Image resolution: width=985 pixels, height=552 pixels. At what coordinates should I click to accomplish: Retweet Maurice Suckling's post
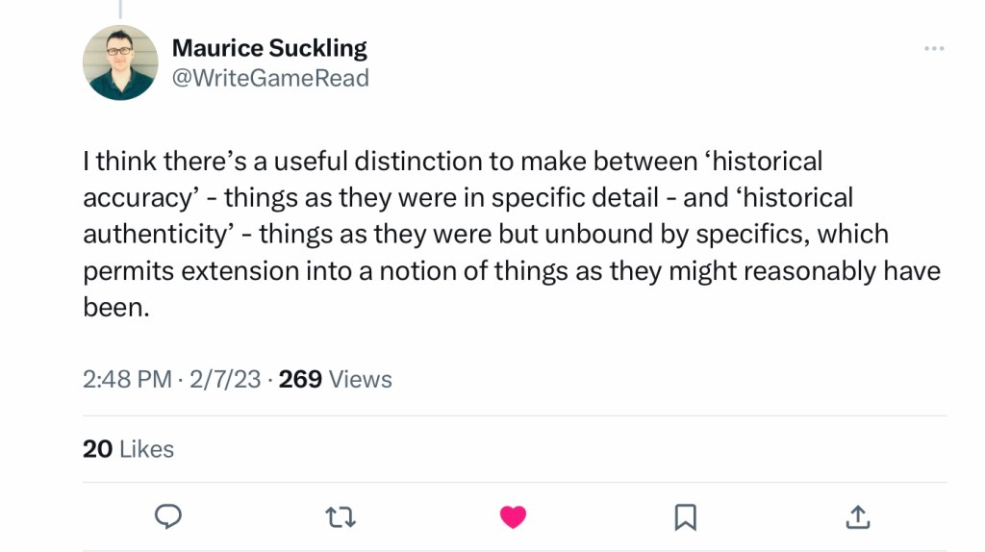tap(340, 517)
